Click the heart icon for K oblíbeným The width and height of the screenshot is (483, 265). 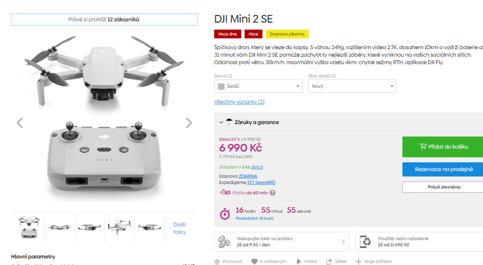[254, 262]
